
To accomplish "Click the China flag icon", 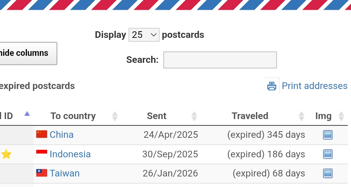I will click(42, 135).
